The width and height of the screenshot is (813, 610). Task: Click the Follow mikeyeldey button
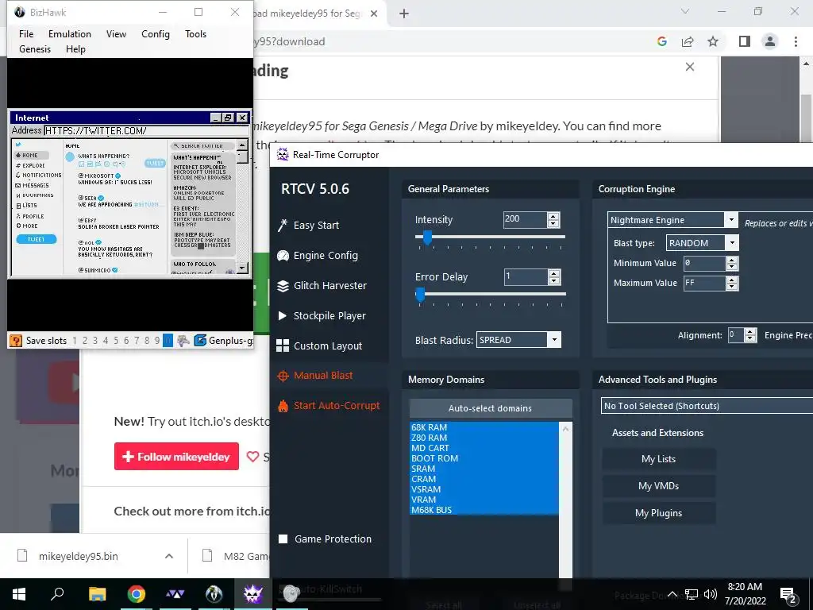tap(176, 457)
